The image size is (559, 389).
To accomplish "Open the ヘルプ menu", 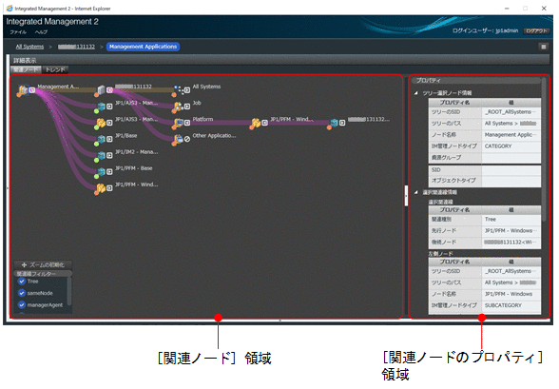I will pyautogui.click(x=41, y=32).
